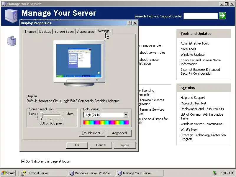The width and height of the screenshot is (236, 177).
Task: Open the Color quality dropdown
Action: pyautogui.click(x=126, y=115)
